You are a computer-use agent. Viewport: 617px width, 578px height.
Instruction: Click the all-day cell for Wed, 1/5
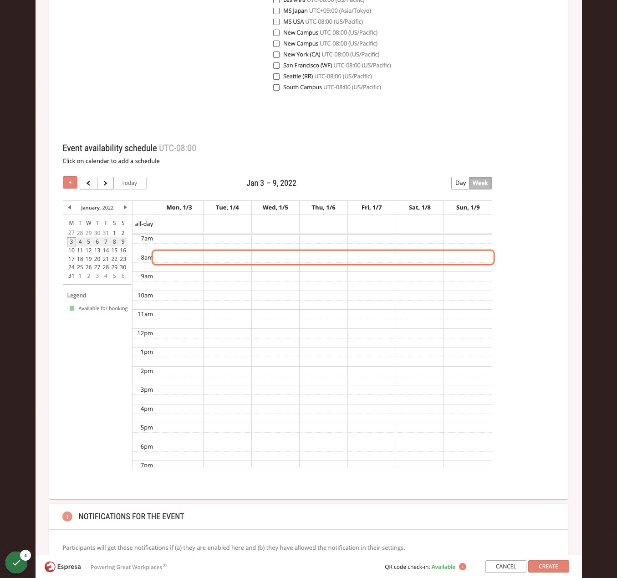coord(275,224)
